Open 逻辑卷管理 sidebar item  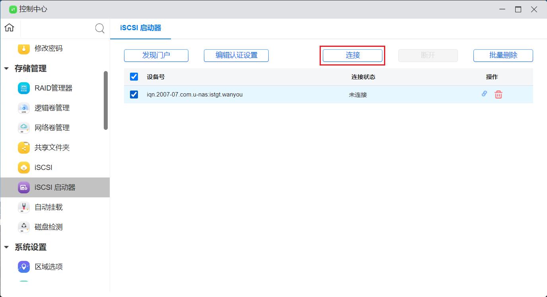click(52, 108)
